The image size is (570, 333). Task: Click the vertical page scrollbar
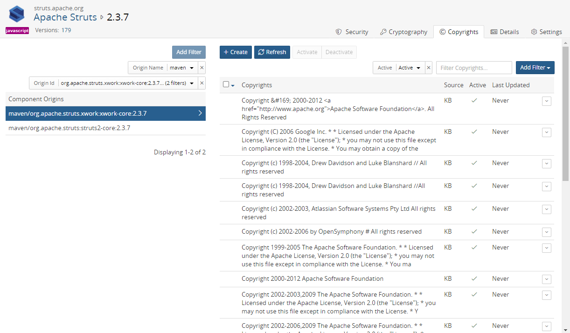(x=565, y=187)
